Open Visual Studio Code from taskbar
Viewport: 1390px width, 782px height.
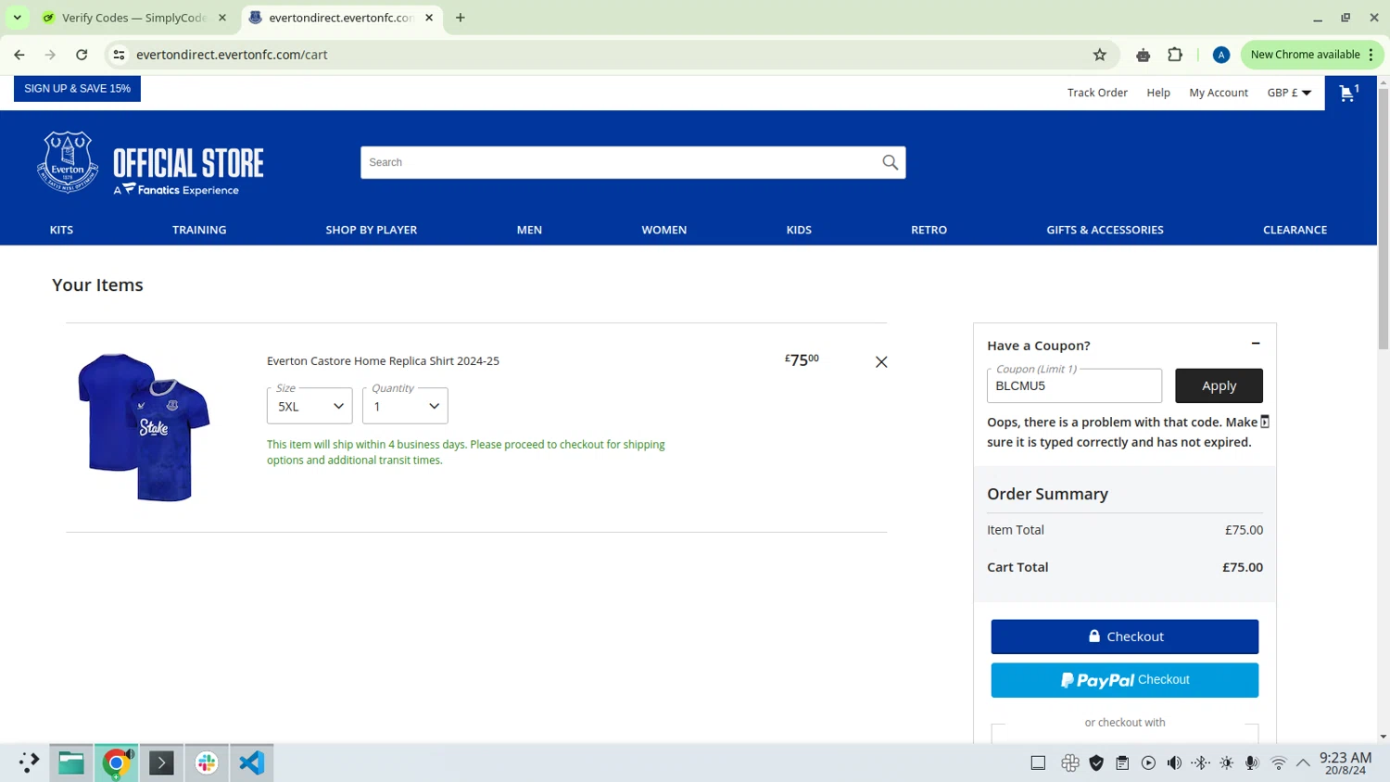(x=251, y=763)
